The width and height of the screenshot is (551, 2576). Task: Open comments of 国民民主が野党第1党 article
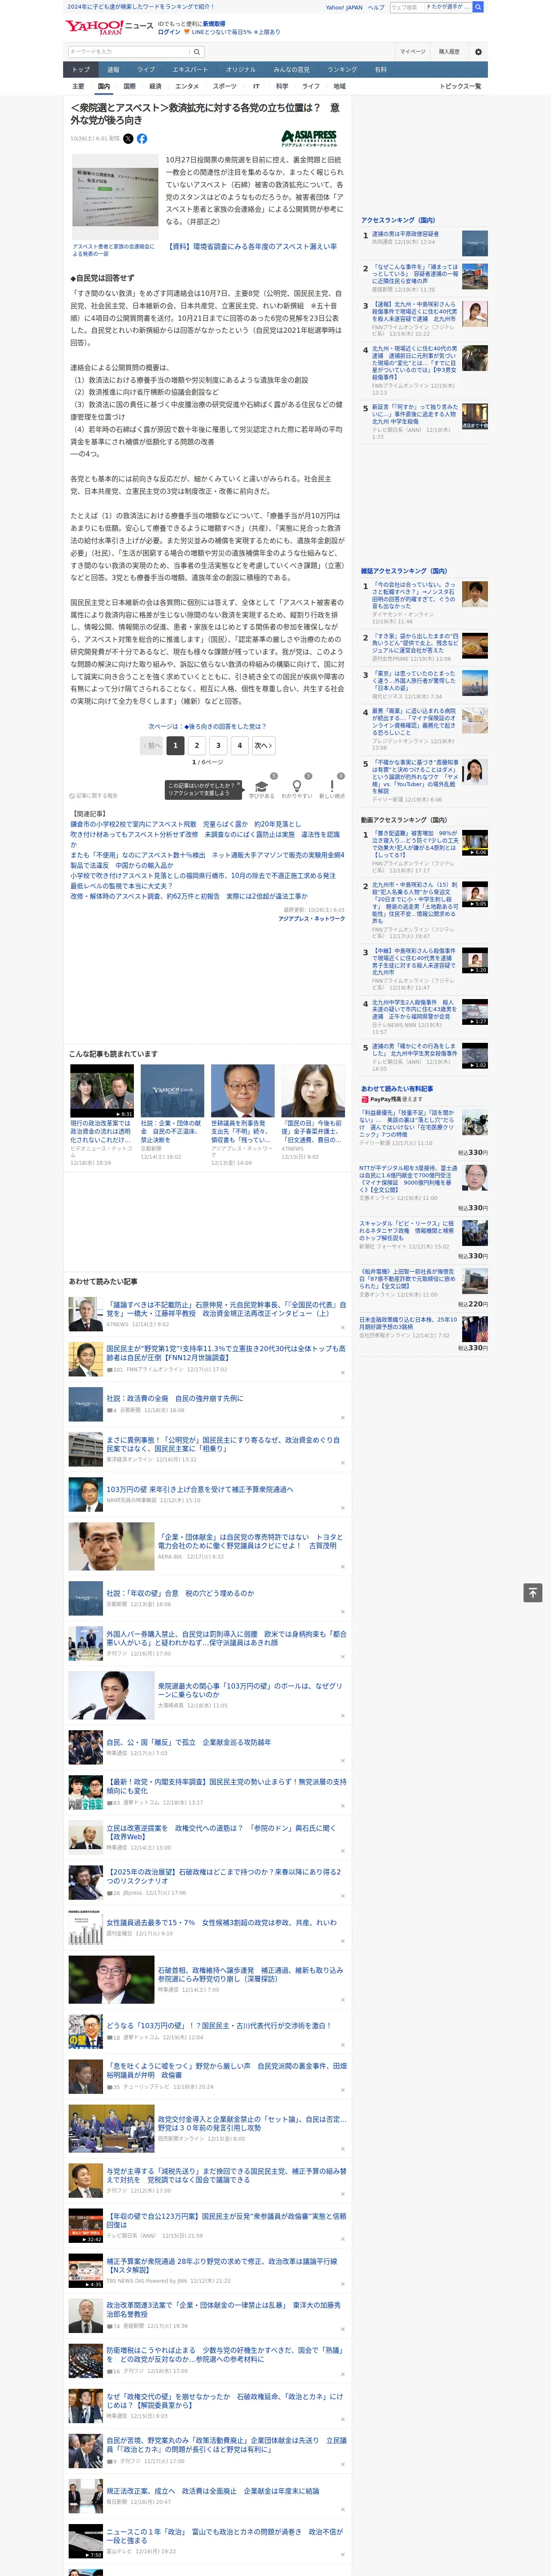(x=115, y=1369)
